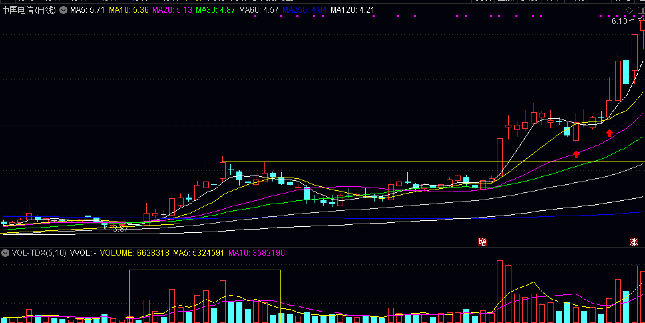The width and height of the screenshot is (645, 323).
Task: Select the MA5: 5.71 price indicator label
Action: pyautogui.click(x=87, y=10)
